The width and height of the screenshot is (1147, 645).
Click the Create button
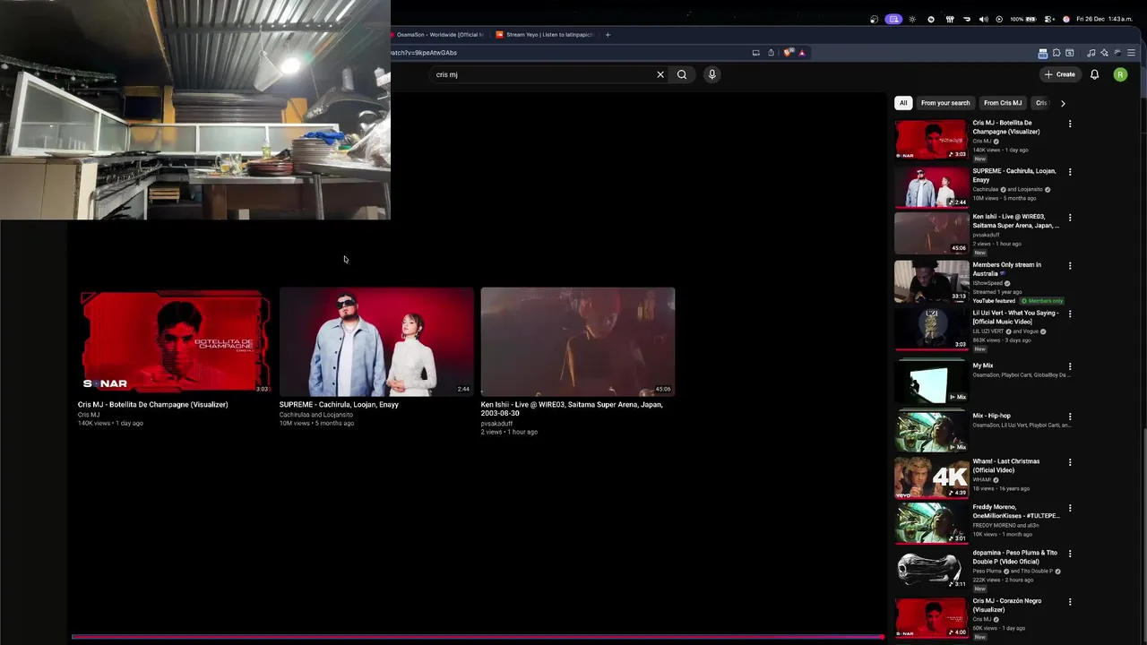coord(1059,74)
